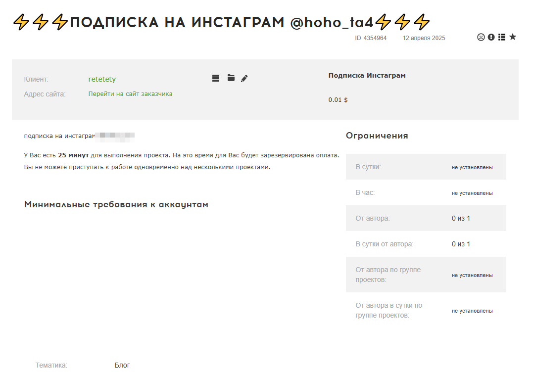Click the list icon beside the star
The image size is (533, 373).
[502, 37]
